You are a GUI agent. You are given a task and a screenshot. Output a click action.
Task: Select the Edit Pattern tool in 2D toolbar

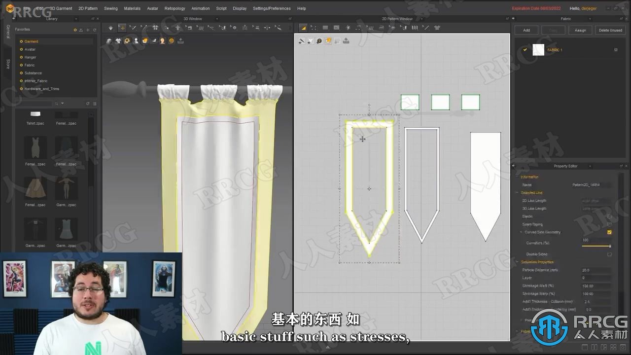303,28
